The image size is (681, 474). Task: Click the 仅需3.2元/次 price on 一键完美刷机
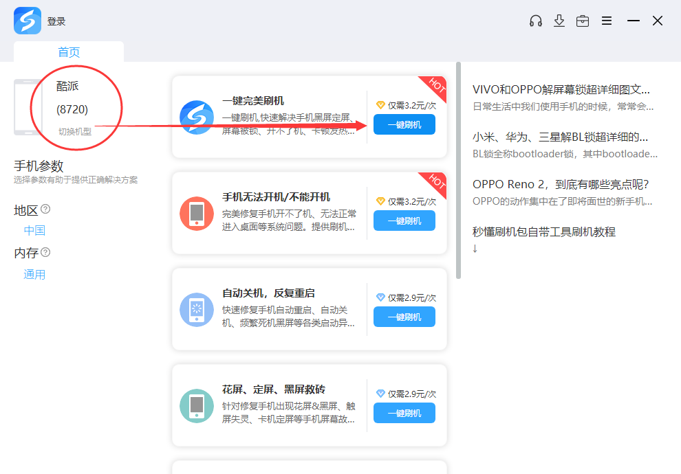tap(412, 105)
